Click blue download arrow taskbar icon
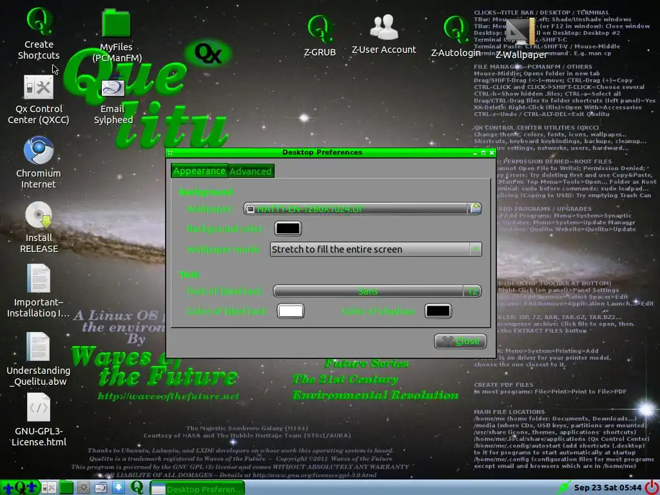This screenshot has height=495, width=660. [119, 488]
